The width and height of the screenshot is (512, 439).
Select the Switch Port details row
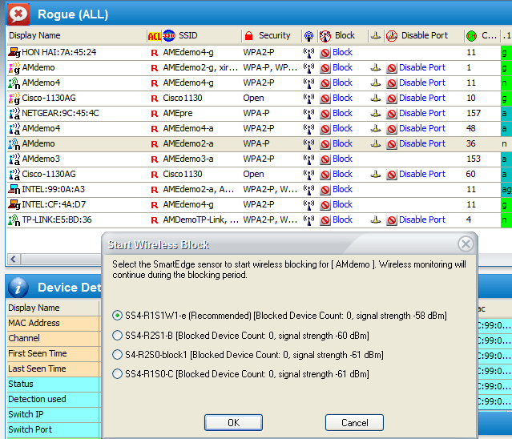(53, 429)
